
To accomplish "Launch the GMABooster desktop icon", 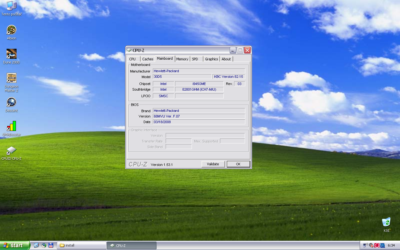I will [x=12, y=129].
